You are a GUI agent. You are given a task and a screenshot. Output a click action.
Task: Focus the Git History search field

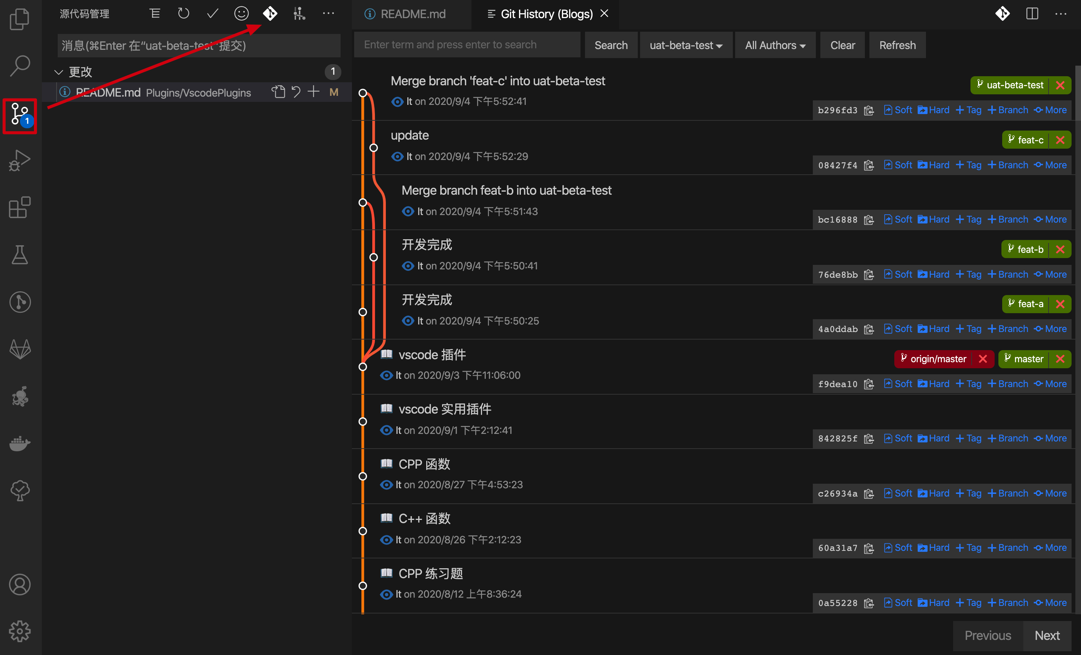[x=467, y=45]
